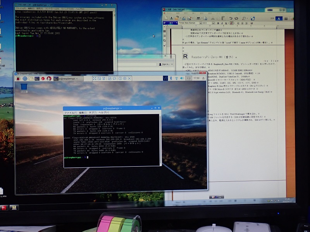Viewport: 310px width, 232px height.
Task: Click Tera Term vertical scrollbar up arrow
Action: (114, 13)
